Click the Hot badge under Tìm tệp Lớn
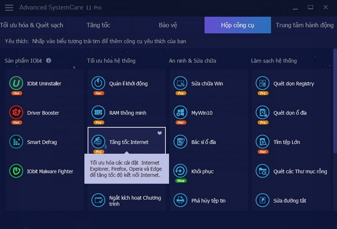The height and width of the screenshot is (229, 337). 263,152
